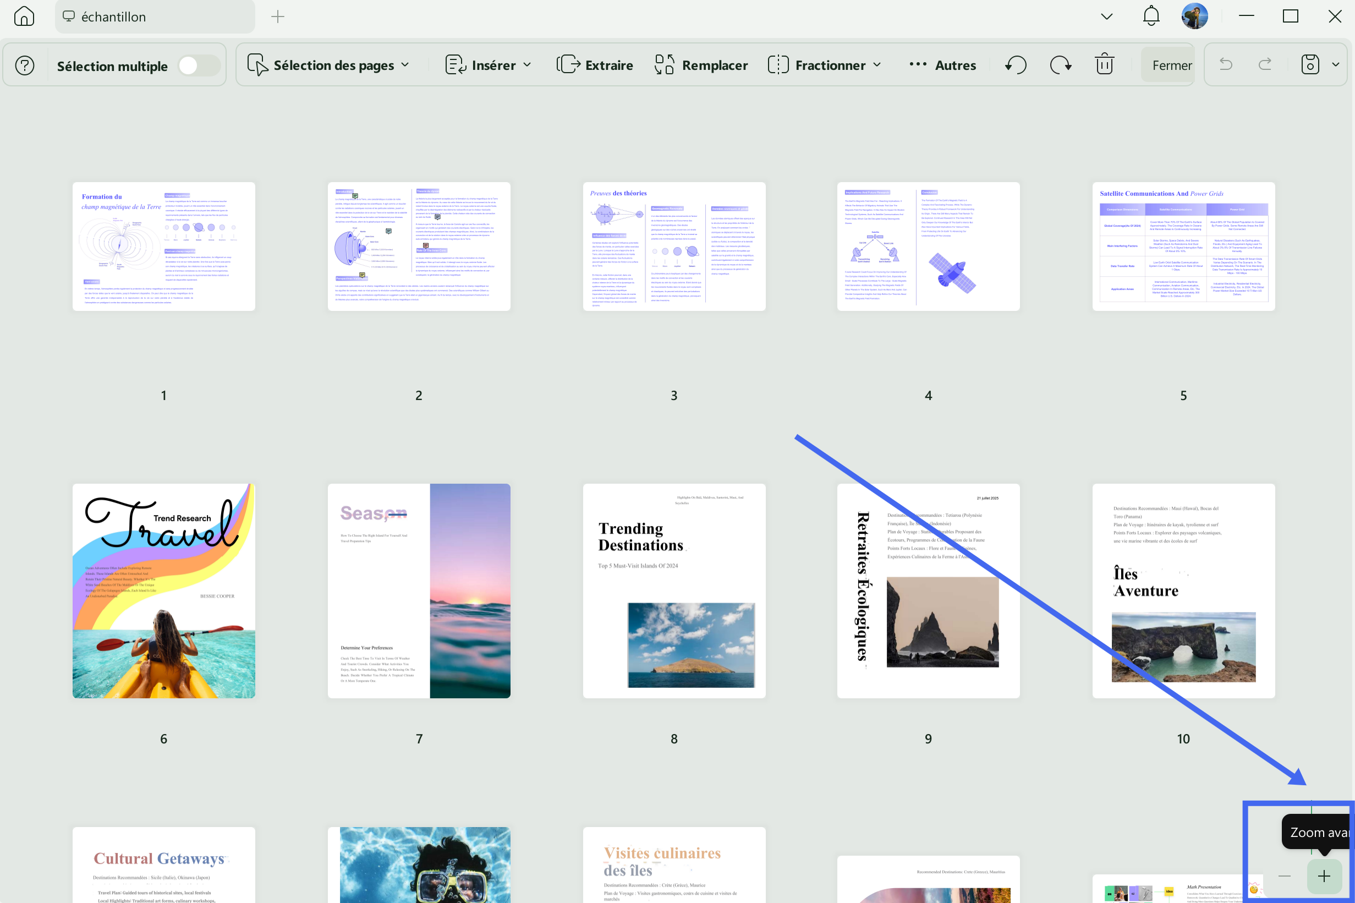Switch to the échantillon tab

[155, 17]
